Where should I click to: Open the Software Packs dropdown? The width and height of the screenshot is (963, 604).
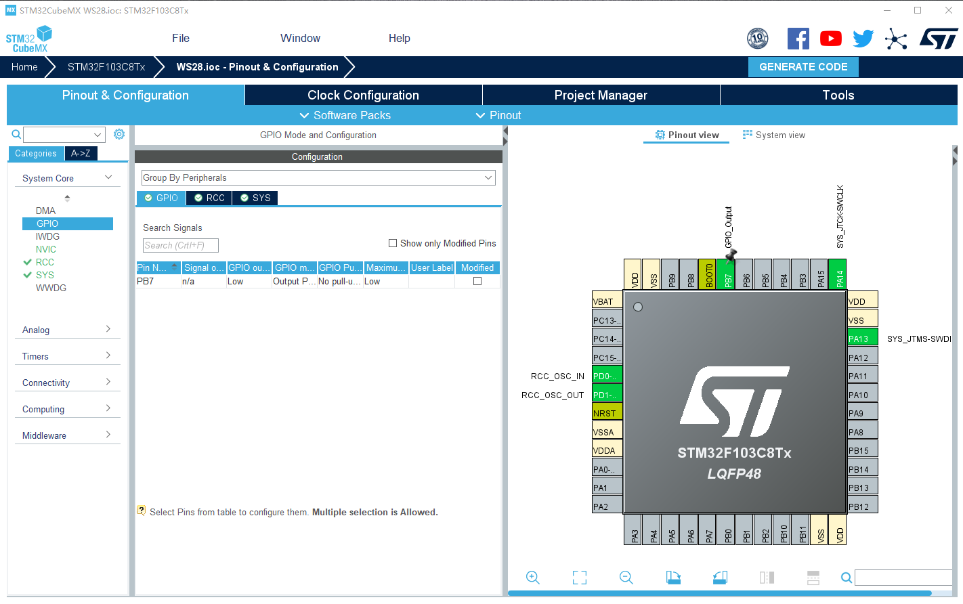coord(345,115)
